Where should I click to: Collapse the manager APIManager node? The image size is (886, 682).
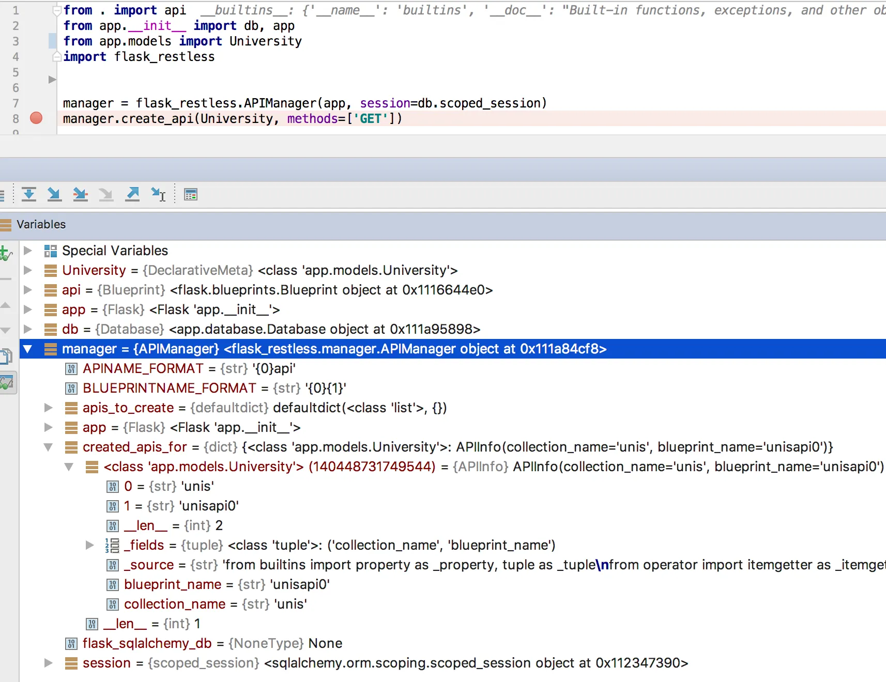(x=28, y=349)
